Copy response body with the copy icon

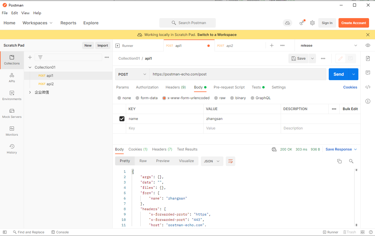coord(339,161)
